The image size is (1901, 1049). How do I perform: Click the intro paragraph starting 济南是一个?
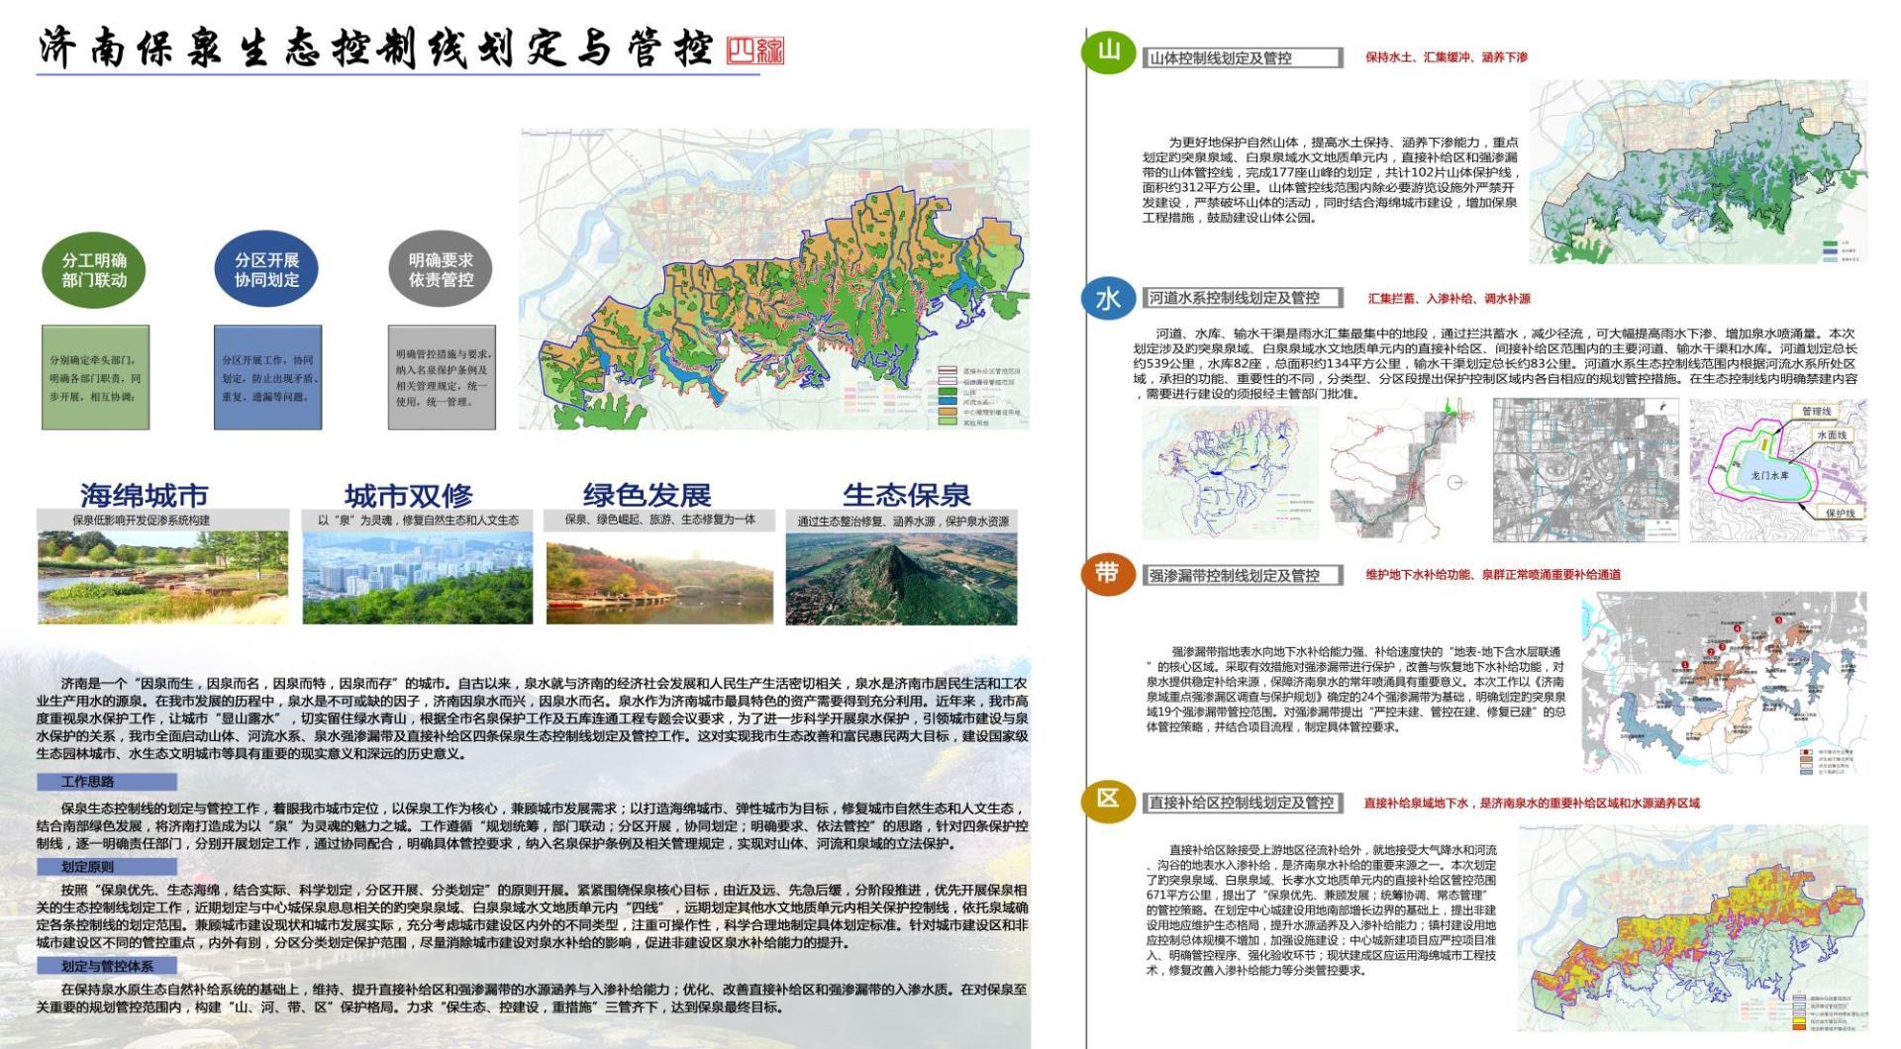532,718
